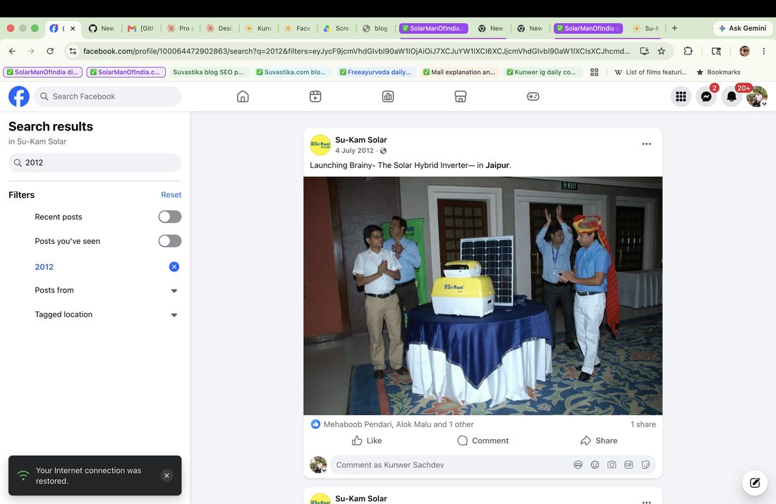The height and width of the screenshot is (504, 776).
Task: Click Ask Gemini button
Action: coord(742,28)
